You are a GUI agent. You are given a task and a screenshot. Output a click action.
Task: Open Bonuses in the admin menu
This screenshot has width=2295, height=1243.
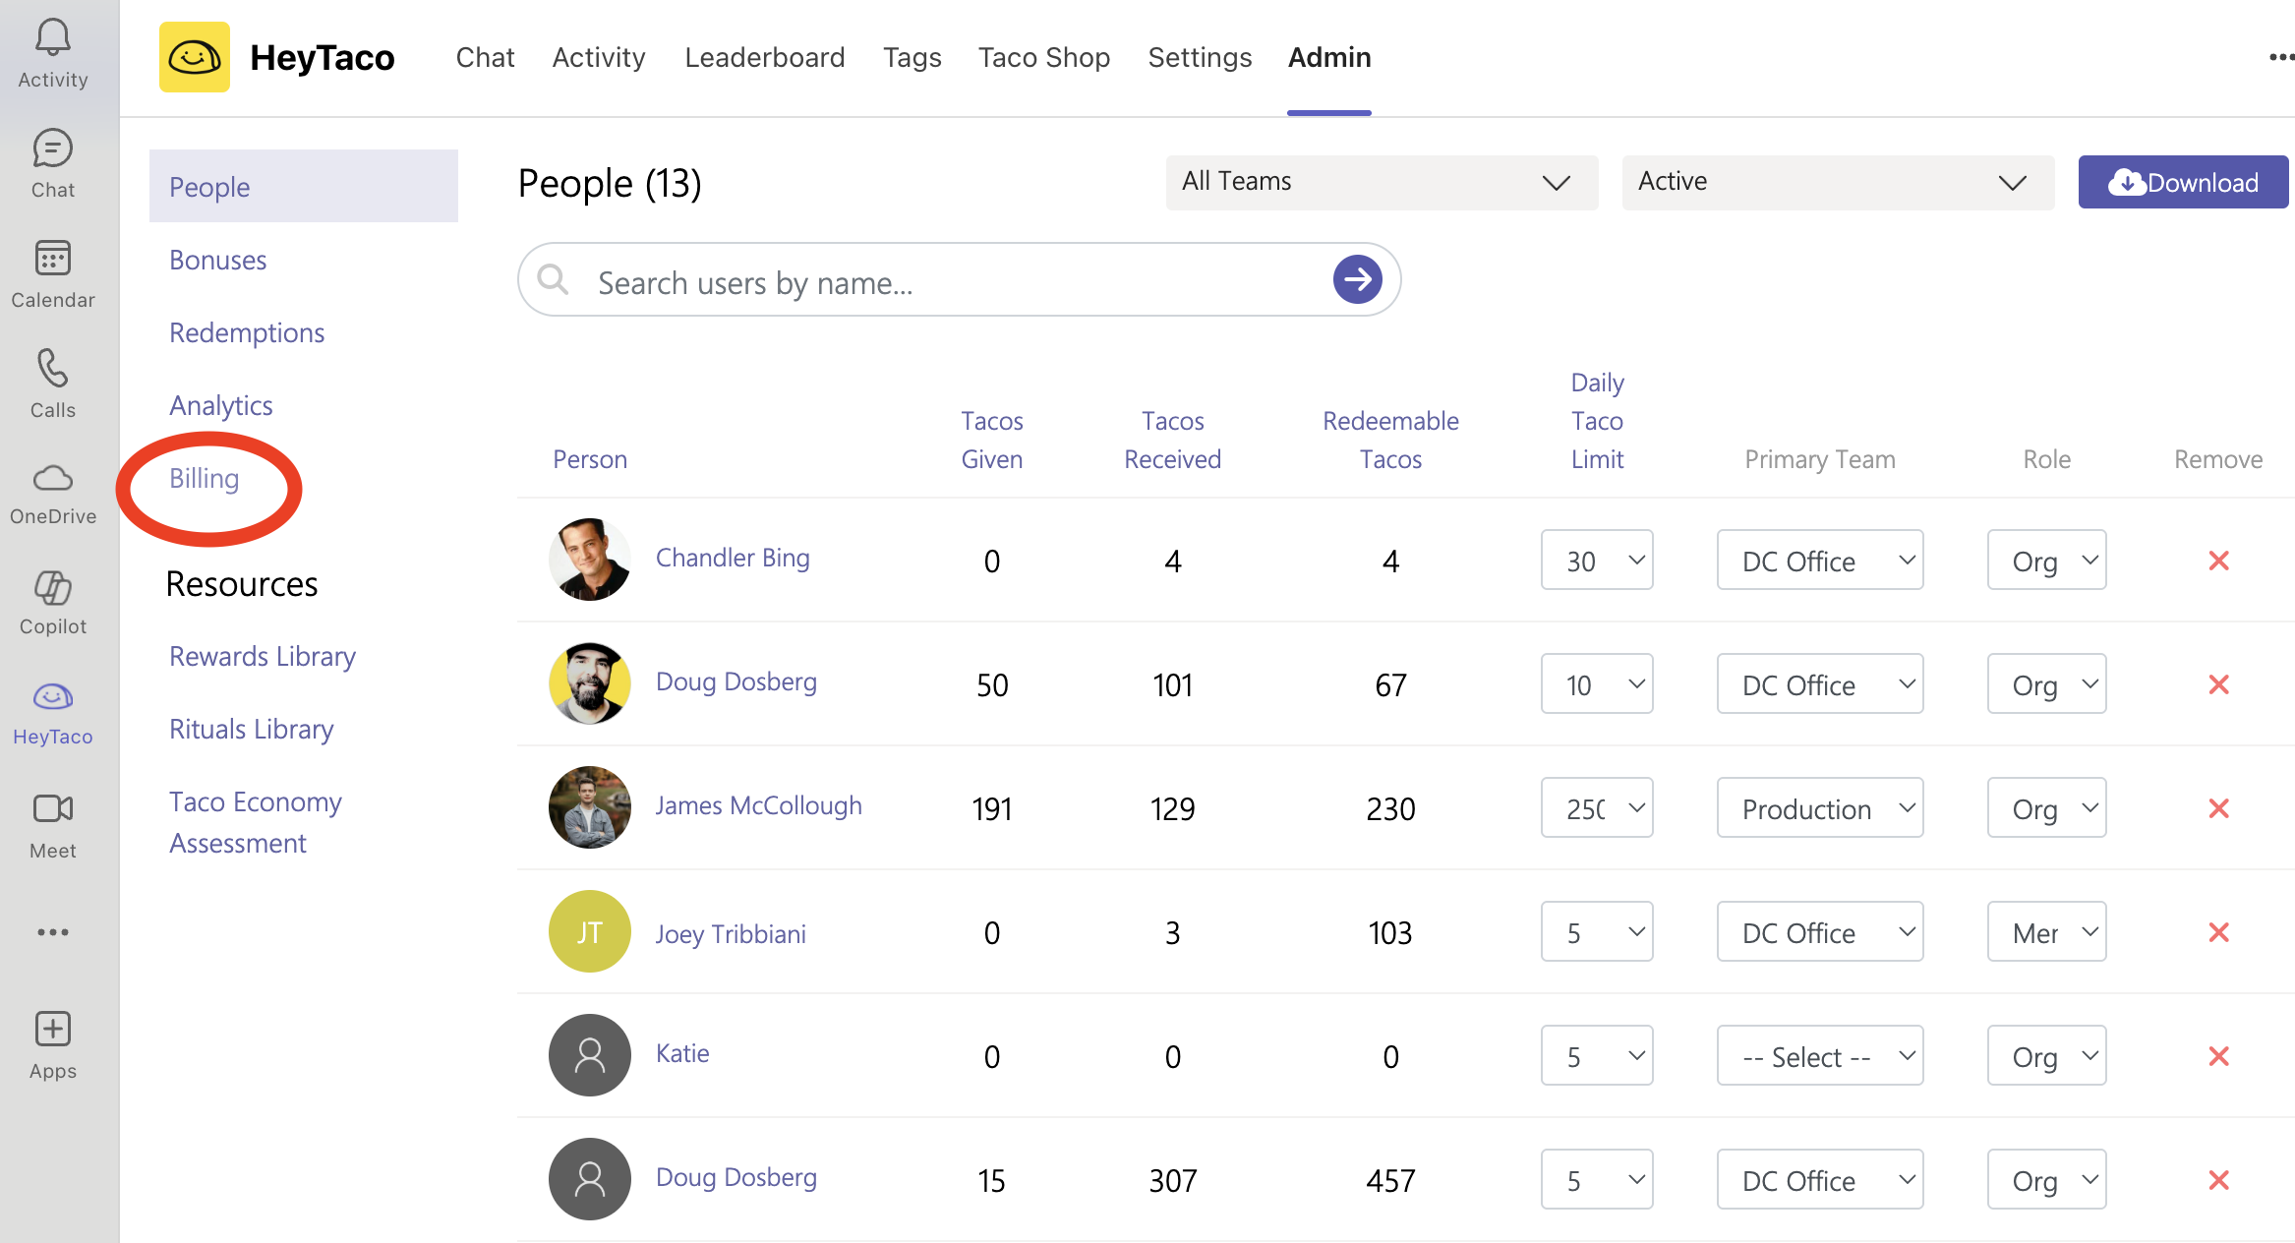[x=218, y=260]
